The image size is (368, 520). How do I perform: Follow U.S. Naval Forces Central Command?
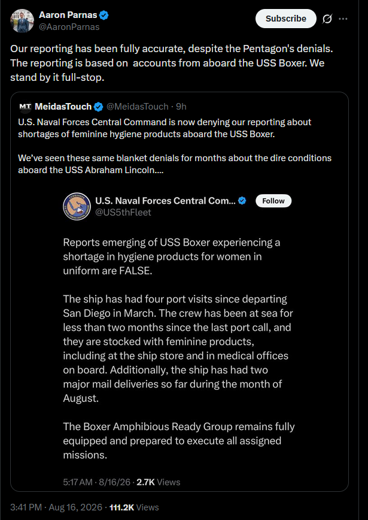coord(273,201)
